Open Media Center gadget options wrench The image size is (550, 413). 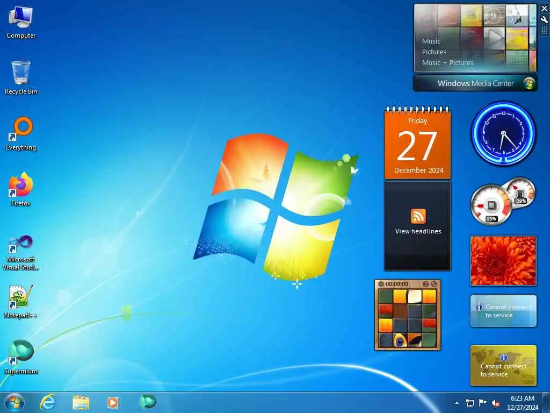pyautogui.click(x=545, y=20)
